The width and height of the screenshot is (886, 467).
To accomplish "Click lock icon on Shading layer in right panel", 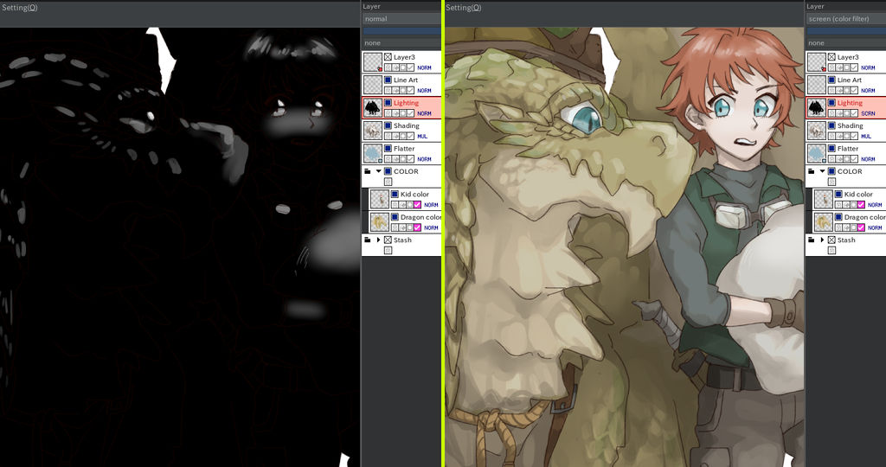I will [831, 136].
